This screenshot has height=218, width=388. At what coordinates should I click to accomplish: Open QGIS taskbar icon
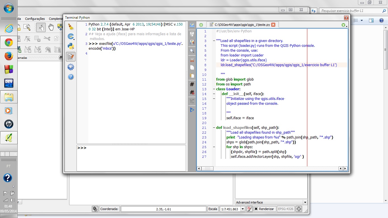[9, 138]
